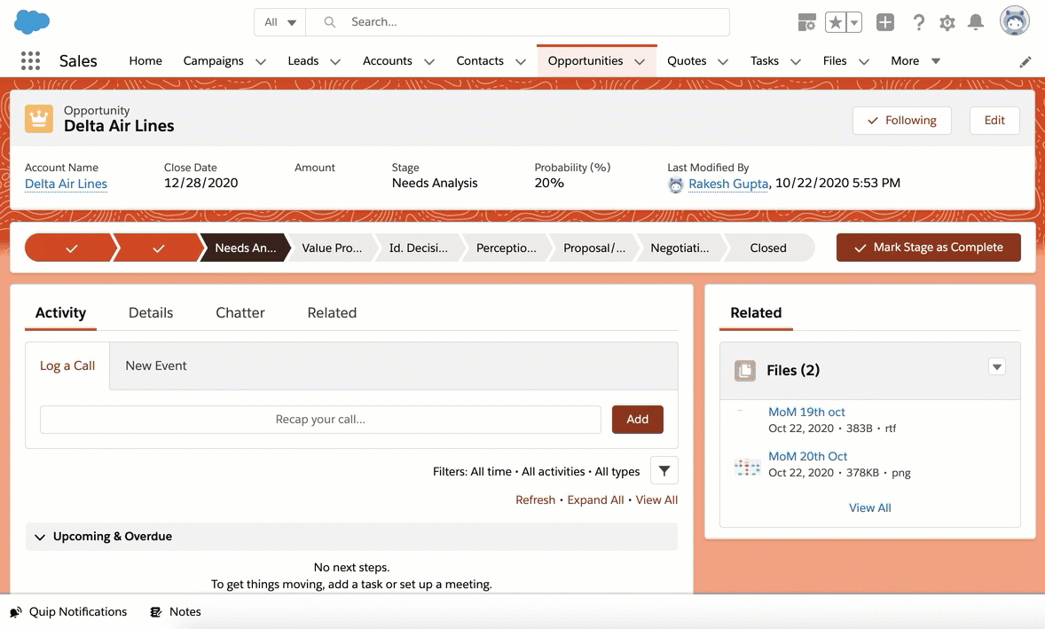Click the Refresh link

click(x=535, y=499)
